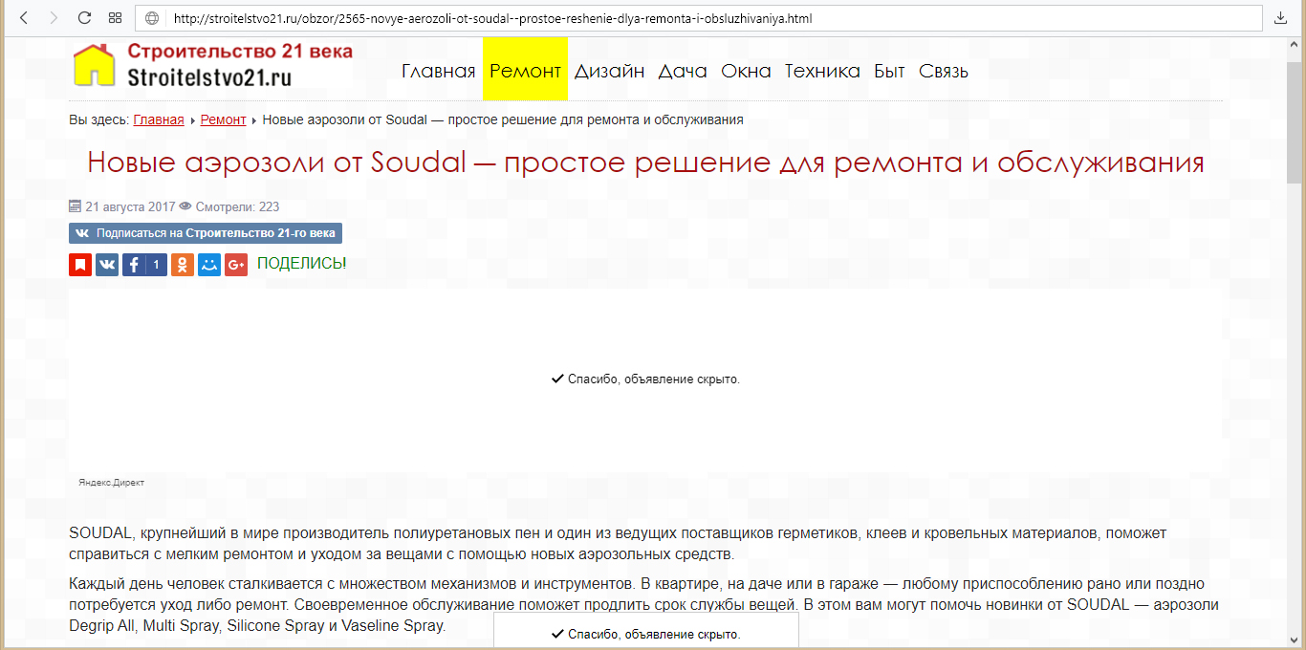
Task: Subscribe via Подписаться на Строительство 21-го века
Action: (x=206, y=233)
